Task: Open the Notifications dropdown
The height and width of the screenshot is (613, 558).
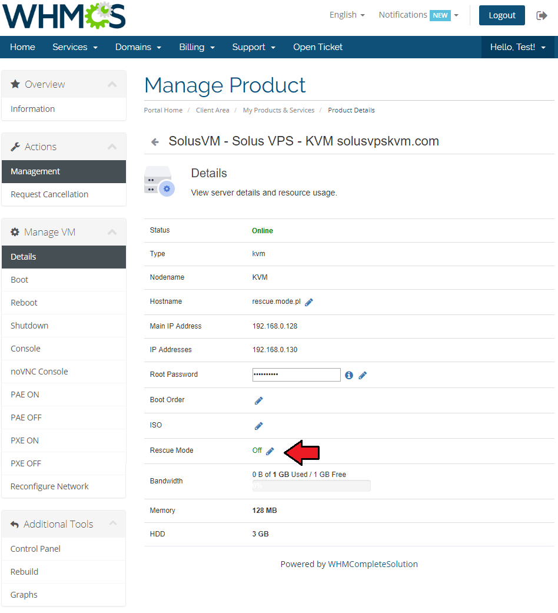Action: (x=418, y=15)
